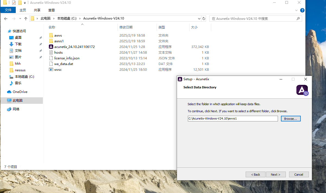
Task: Open 桌面 in quick access sidebar
Action: tap(18, 38)
